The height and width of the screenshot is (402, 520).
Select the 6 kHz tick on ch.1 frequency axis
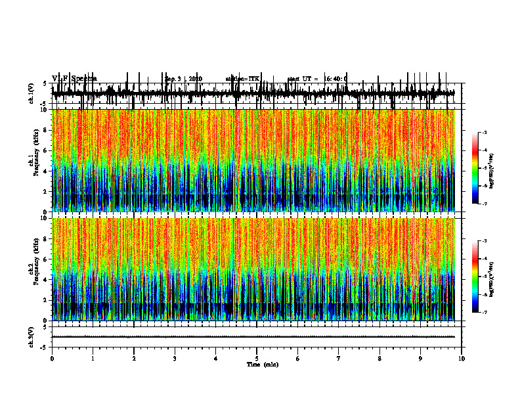(45, 150)
